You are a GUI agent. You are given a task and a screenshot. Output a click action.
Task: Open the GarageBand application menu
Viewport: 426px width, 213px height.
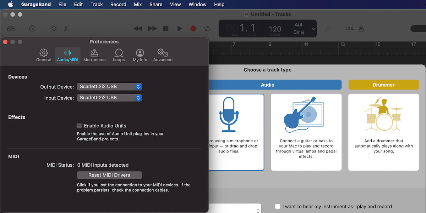coord(36,4)
